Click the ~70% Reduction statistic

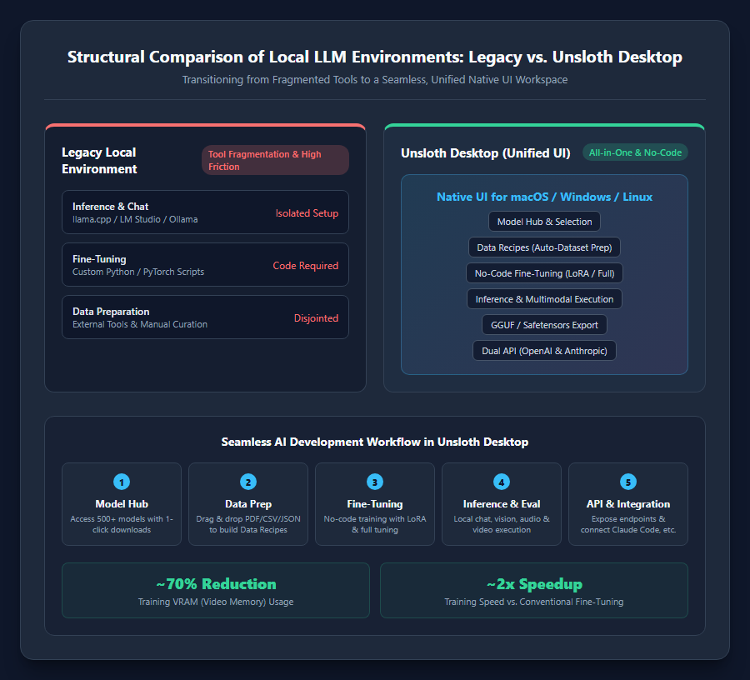tap(216, 584)
